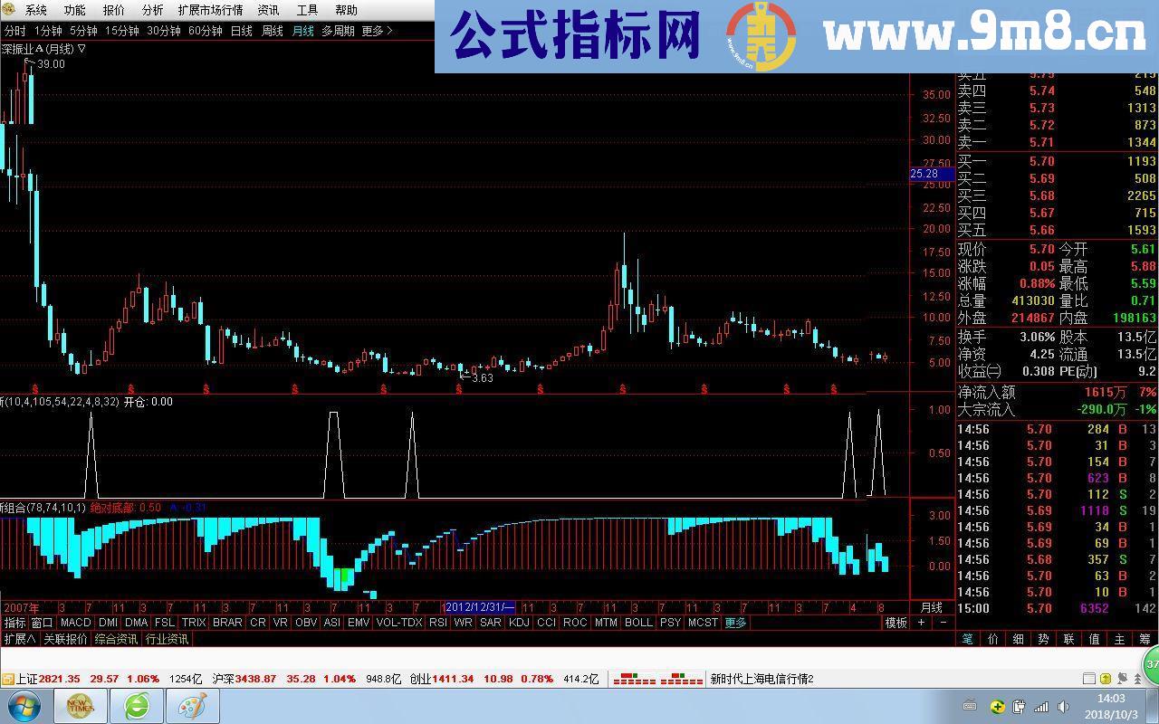Viewport: 1159px width, 724px height.
Task: Open the volume control in the system tray
Action: (x=1063, y=706)
